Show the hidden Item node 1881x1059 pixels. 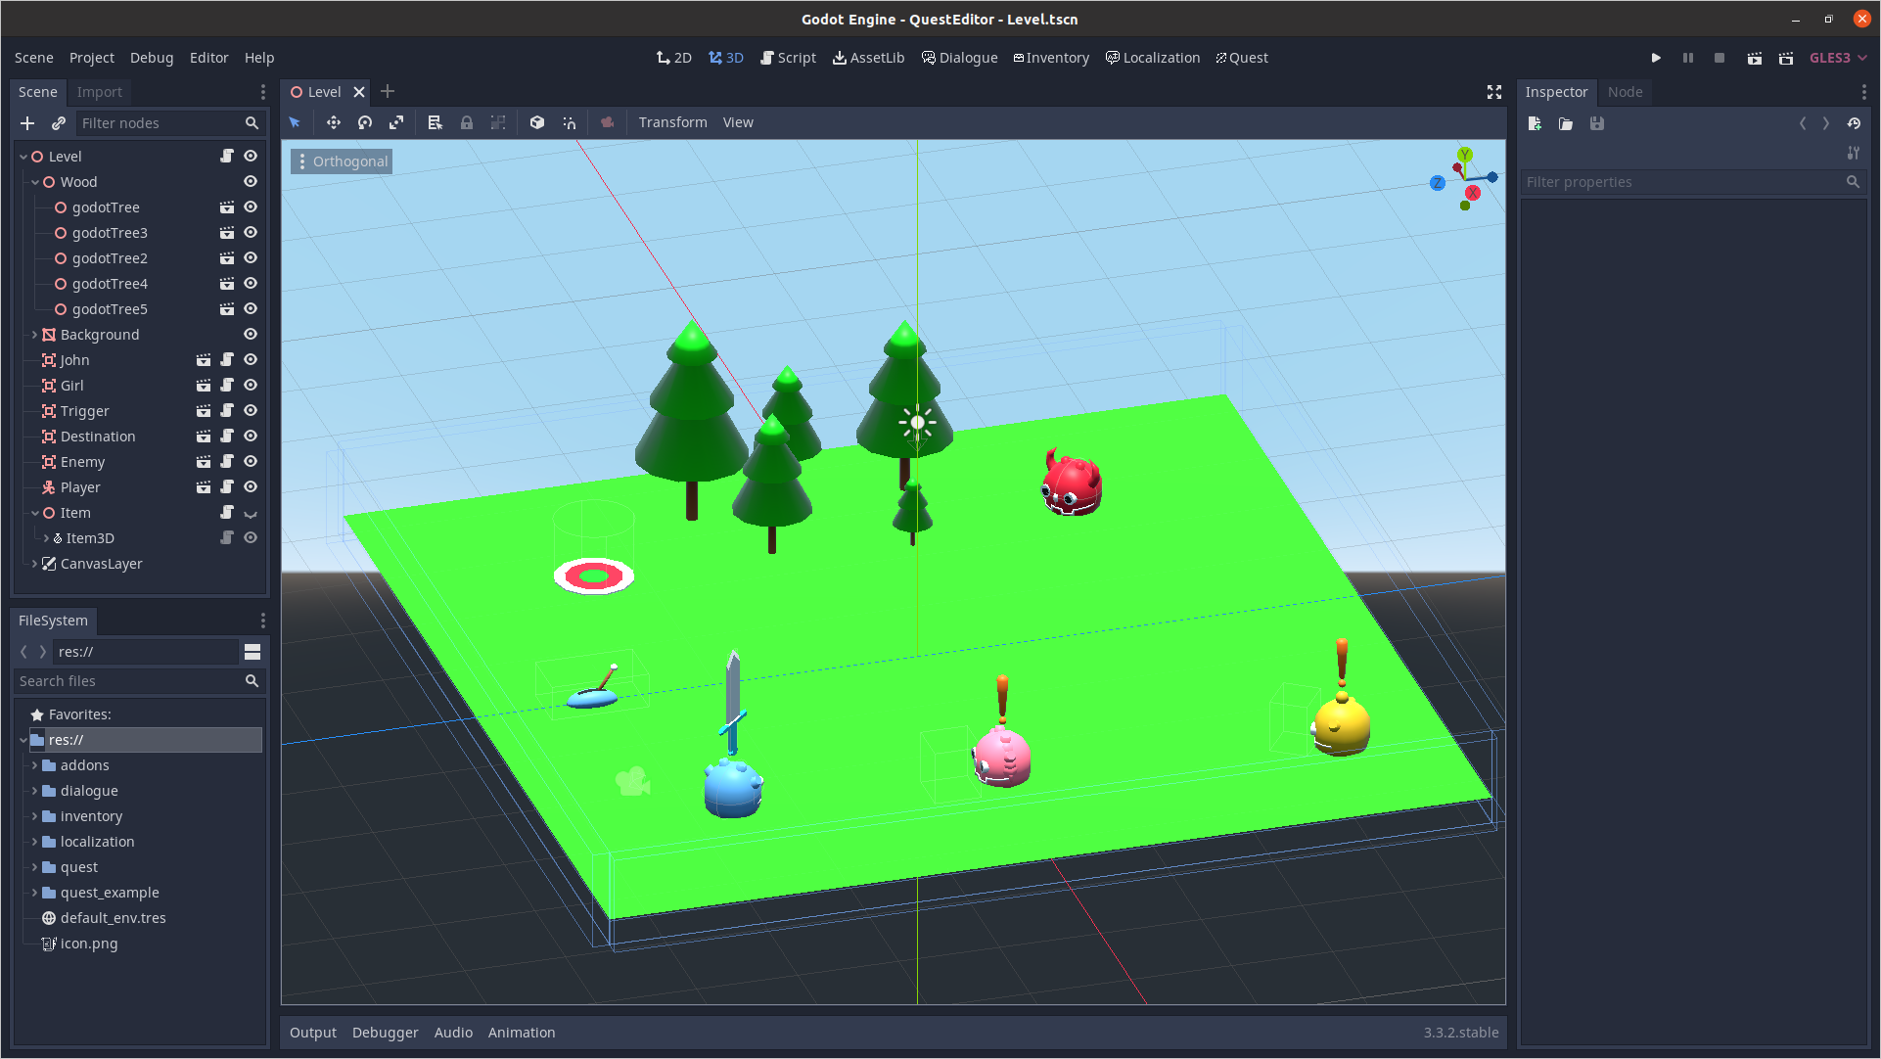[x=251, y=513]
